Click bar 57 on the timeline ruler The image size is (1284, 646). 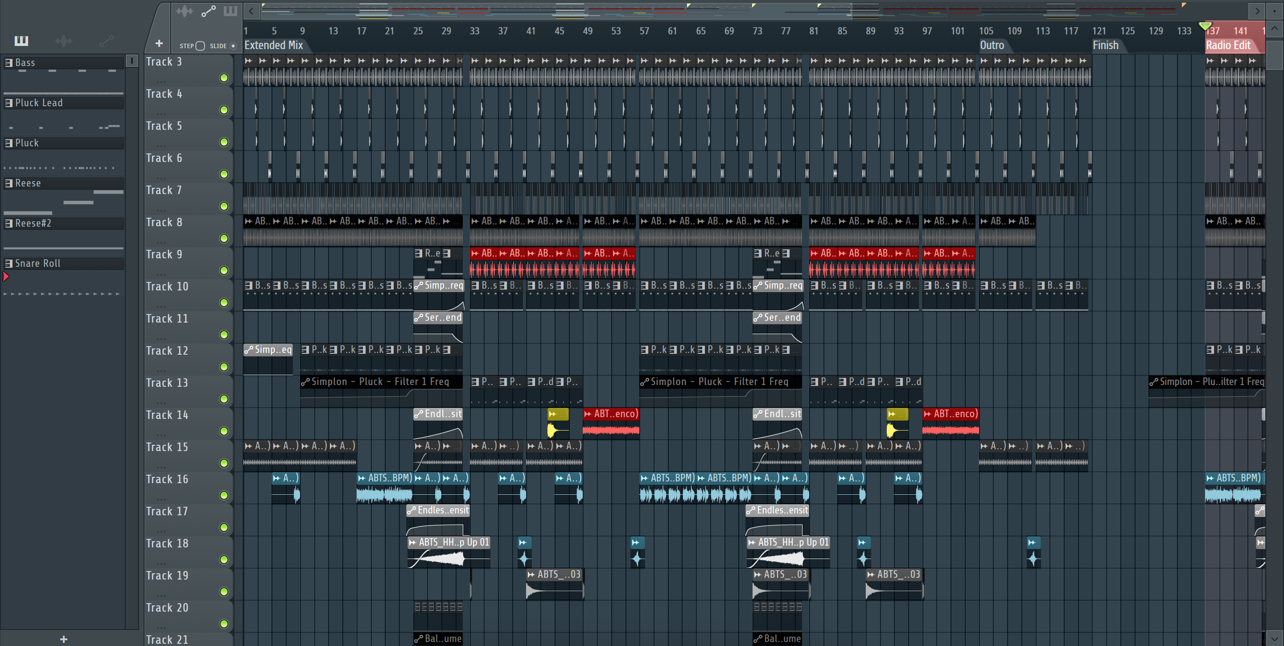(x=644, y=31)
